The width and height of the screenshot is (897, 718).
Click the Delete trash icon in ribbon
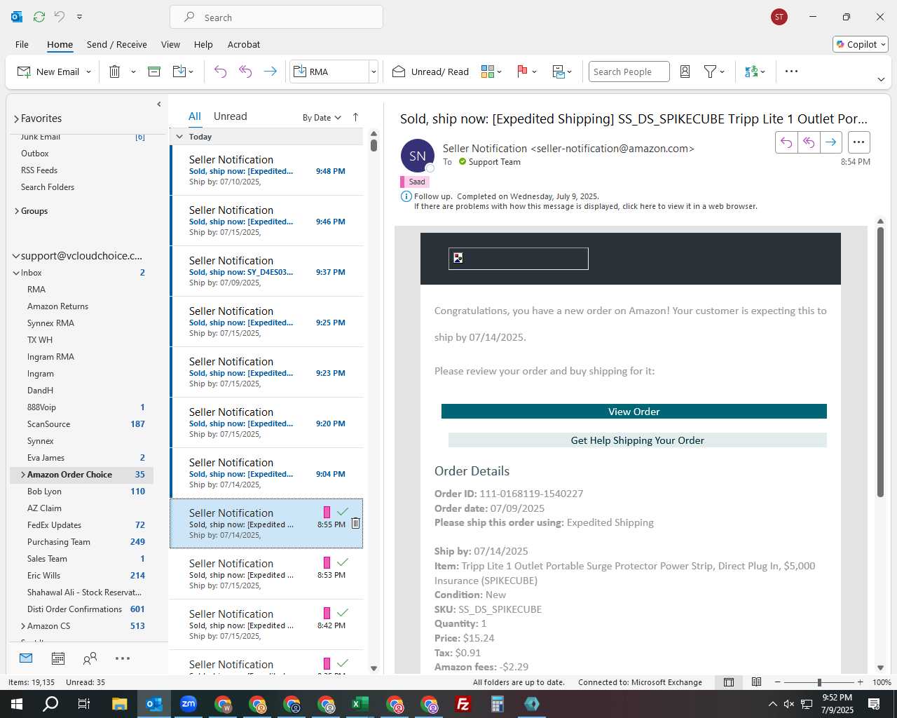115,72
